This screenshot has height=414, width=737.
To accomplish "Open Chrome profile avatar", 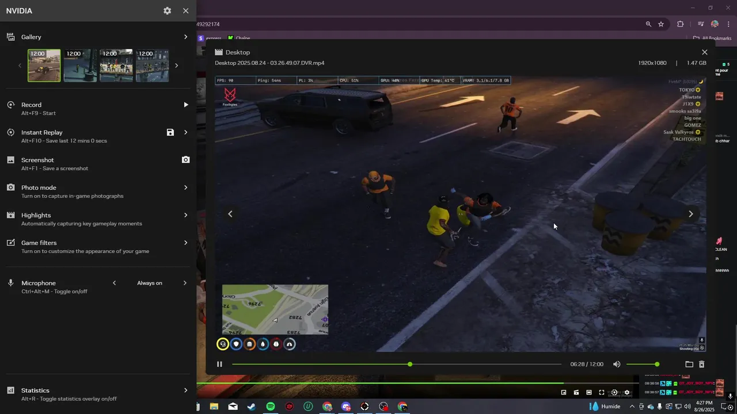I will click(715, 24).
